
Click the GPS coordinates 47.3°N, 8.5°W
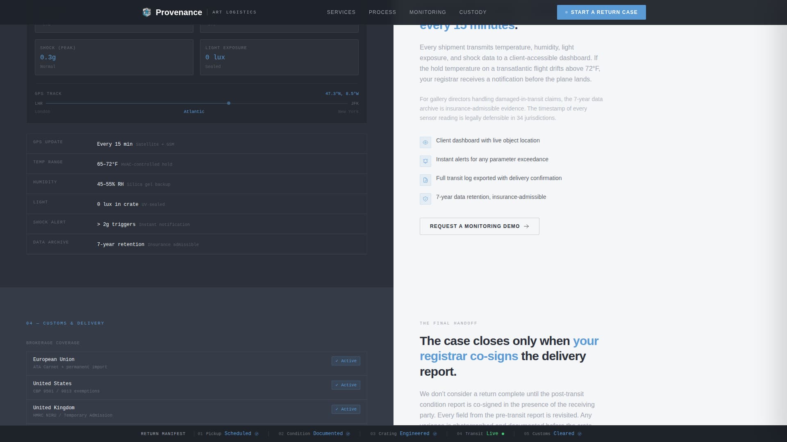(x=342, y=94)
